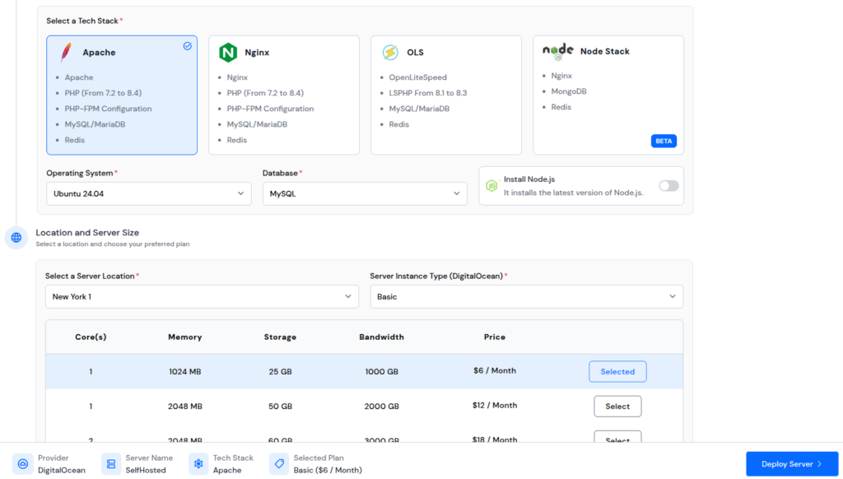
Task: Click the Apache feather logo icon
Action: 66,52
